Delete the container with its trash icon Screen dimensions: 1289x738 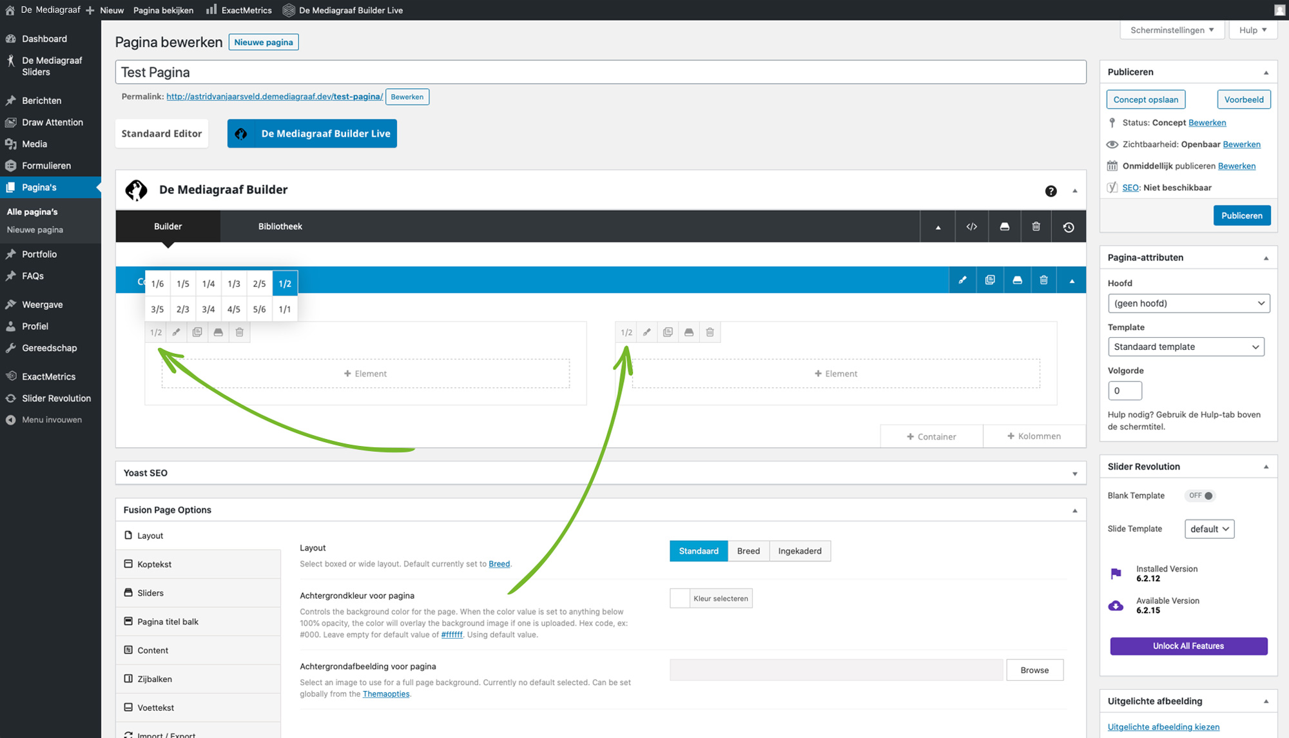pos(1043,280)
